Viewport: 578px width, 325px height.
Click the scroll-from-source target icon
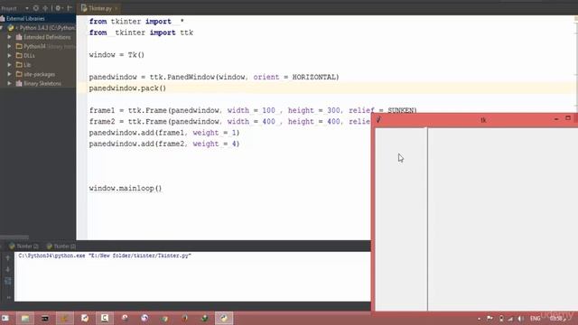click(36, 8)
